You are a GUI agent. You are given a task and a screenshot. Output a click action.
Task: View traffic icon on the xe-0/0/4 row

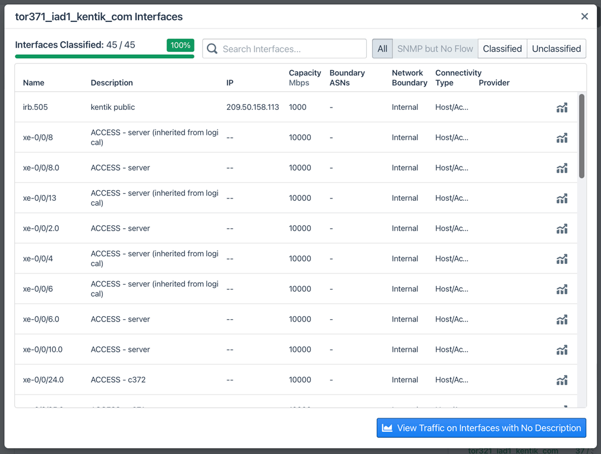pyautogui.click(x=562, y=258)
